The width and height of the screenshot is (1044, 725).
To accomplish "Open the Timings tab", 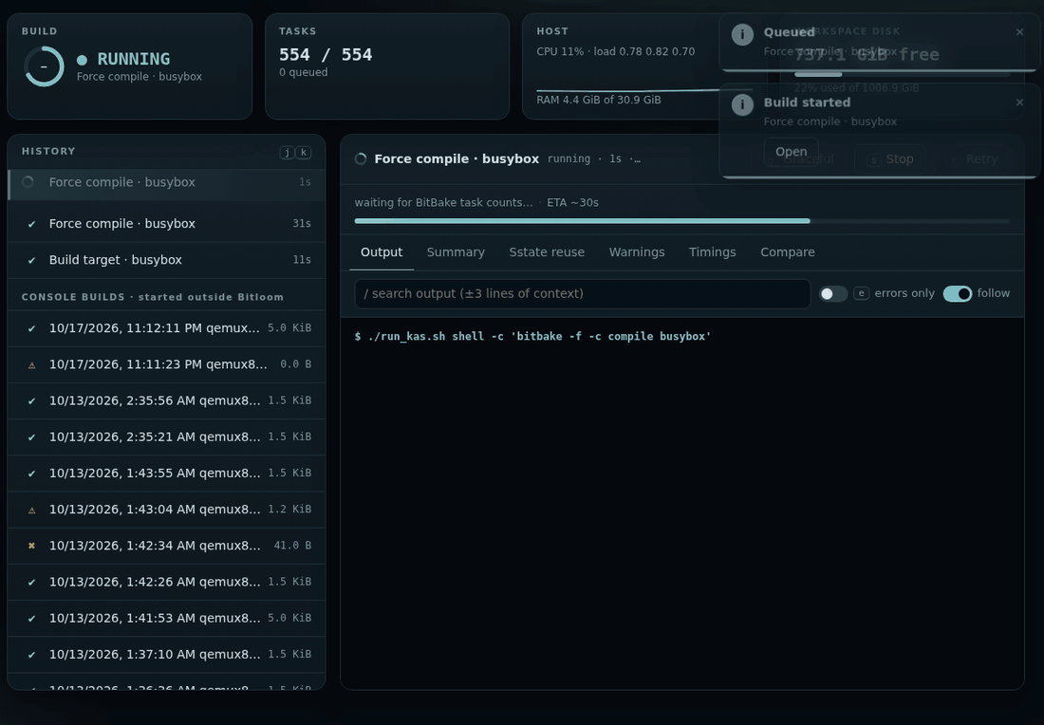I will point(713,252).
